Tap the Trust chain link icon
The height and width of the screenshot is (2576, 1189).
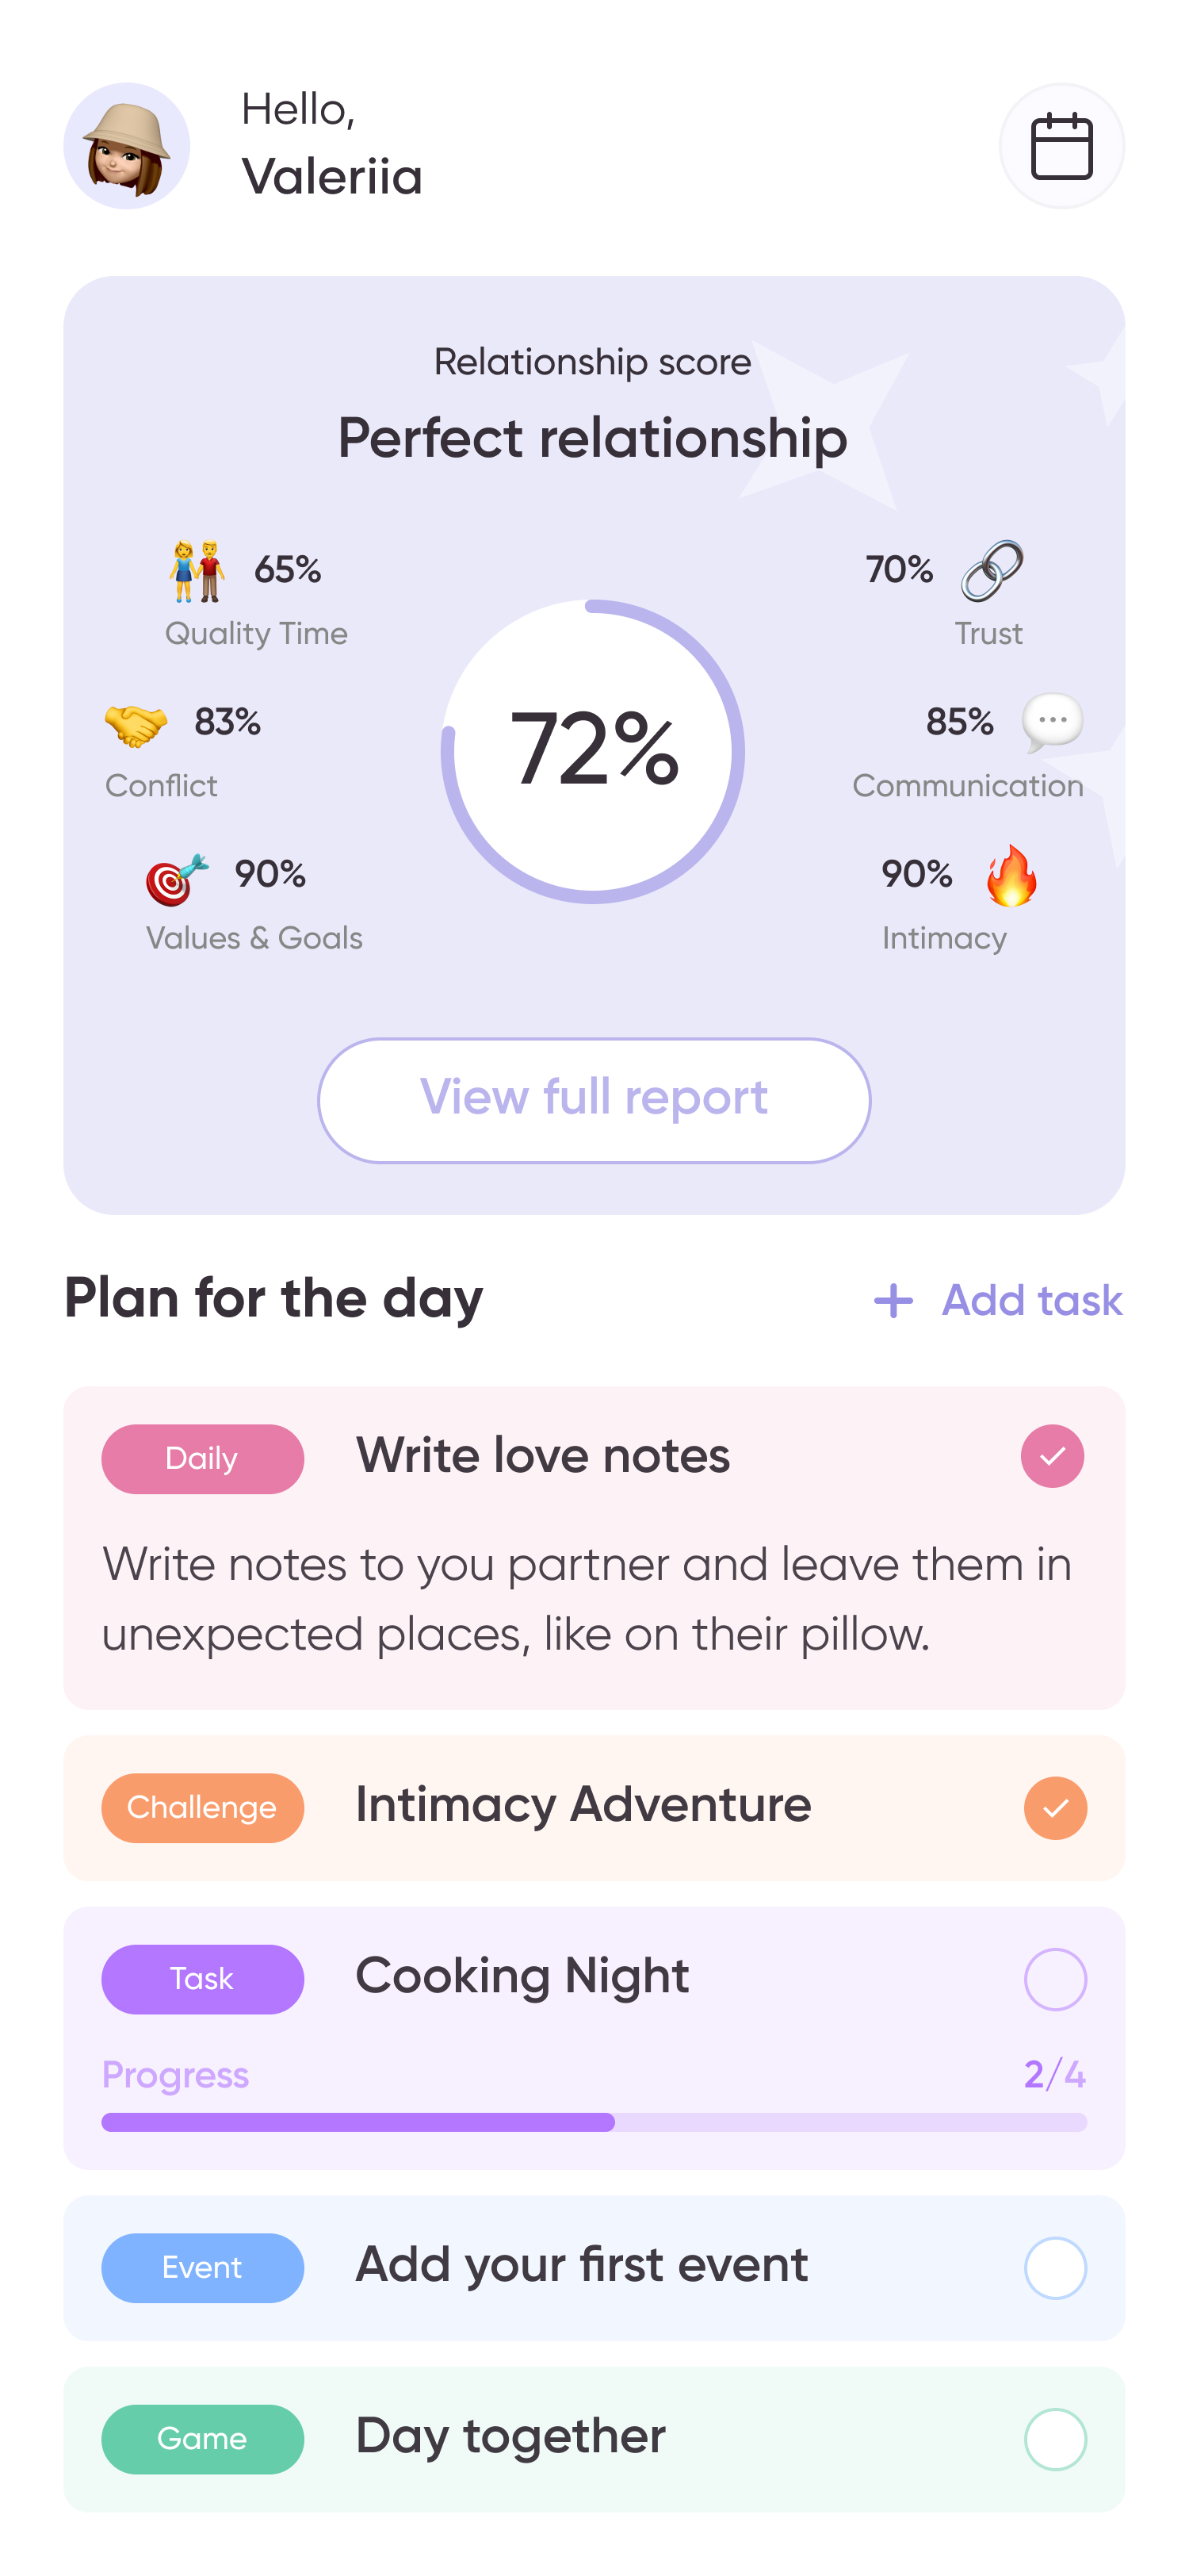(991, 571)
